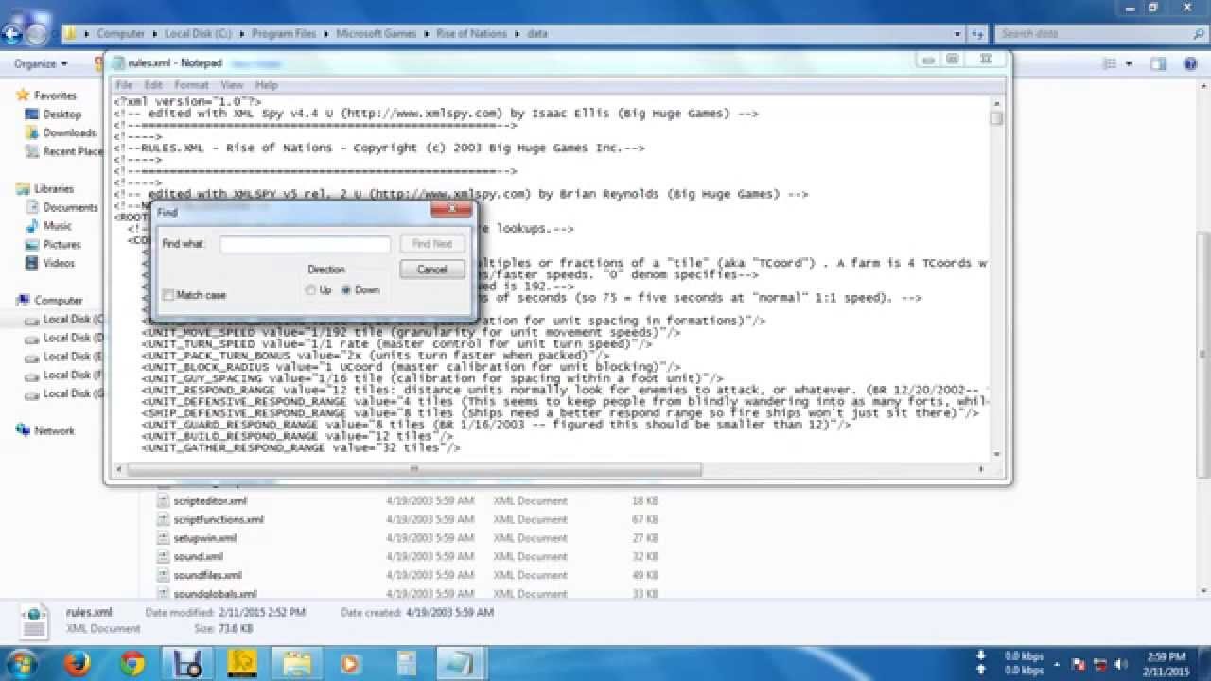This screenshot has width=1211, height=681.
Task: Open the Organize menu in Explorer
Action: [41, 64]
